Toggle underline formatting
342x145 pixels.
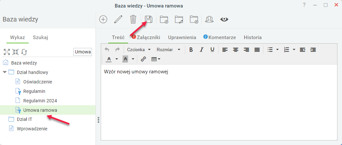[x=212, y=50]
